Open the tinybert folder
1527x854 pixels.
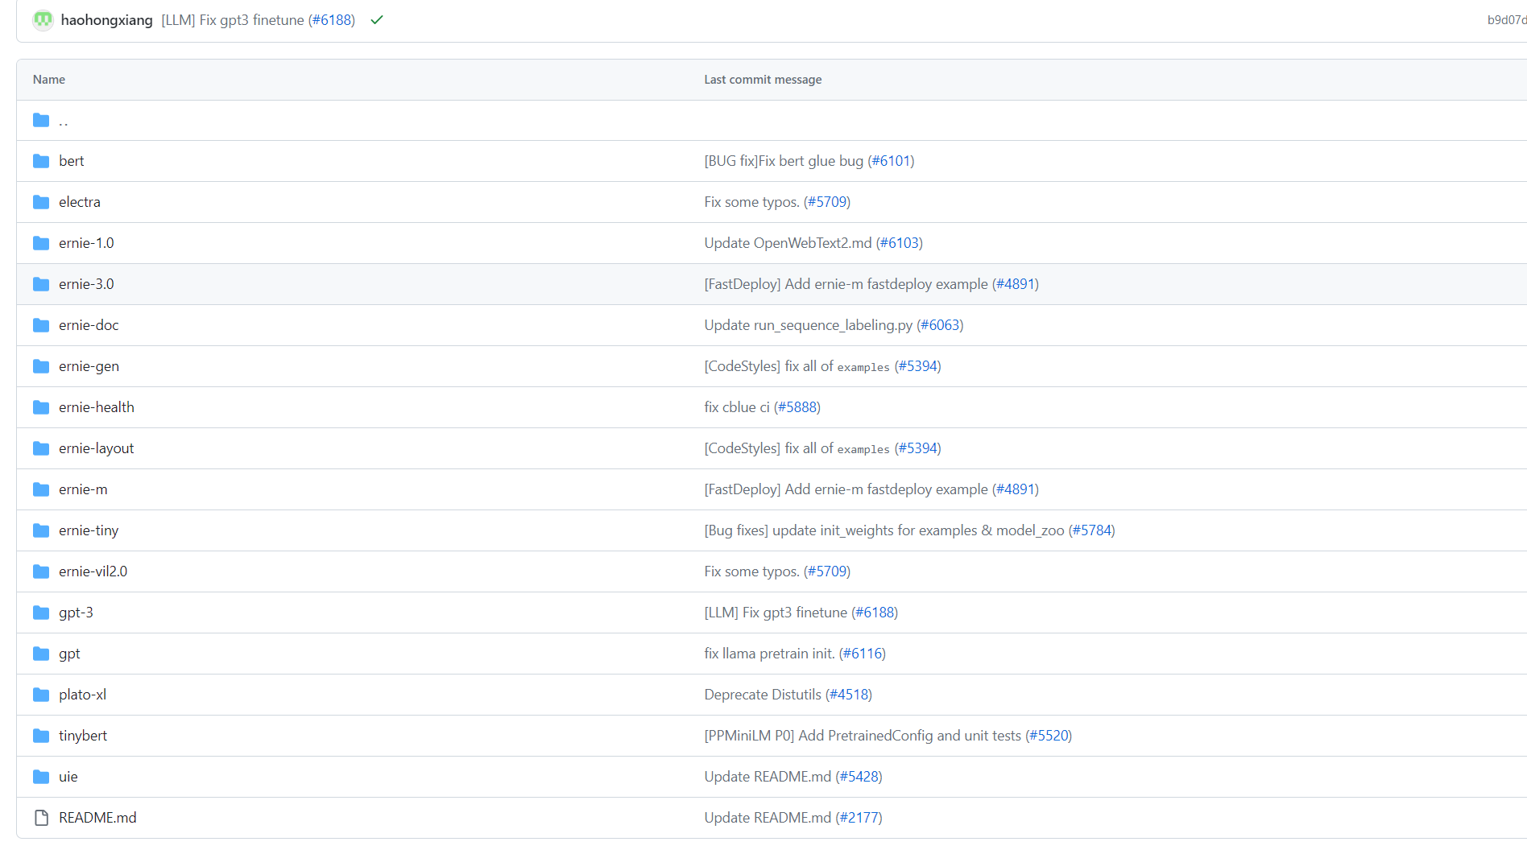83,736
